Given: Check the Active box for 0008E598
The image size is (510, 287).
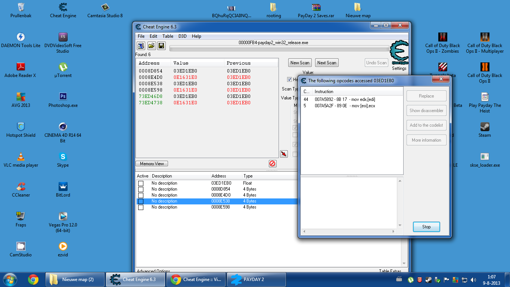Looking at the screenshot, I should [141, 207].
